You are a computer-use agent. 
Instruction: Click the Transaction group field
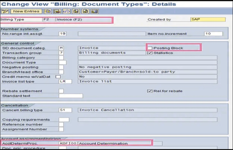[61, 53]
